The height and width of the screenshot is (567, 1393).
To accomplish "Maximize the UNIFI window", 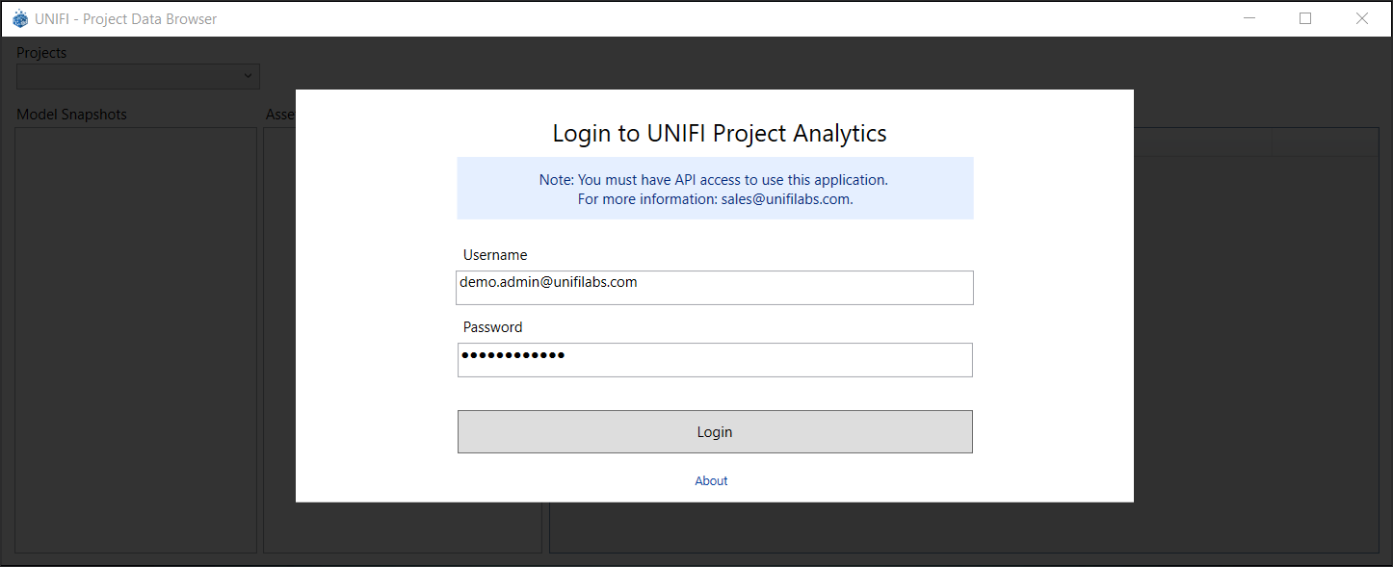I will [1305, 18].
